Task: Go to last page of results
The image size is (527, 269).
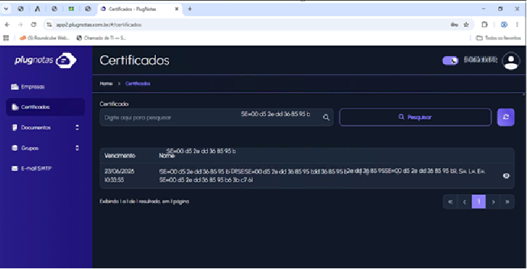Action: [x=507, y=202]
